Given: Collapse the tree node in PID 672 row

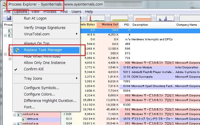Looking at the screenshot, I should coord(5,54).
